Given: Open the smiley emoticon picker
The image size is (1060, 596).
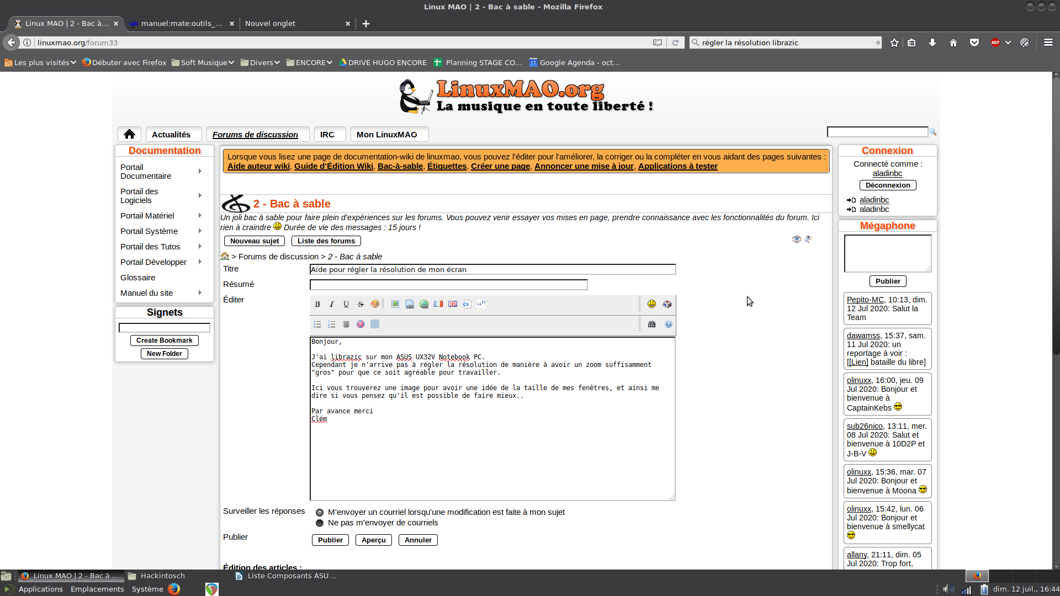Looking at the screenshot, I should pos(651,304).
